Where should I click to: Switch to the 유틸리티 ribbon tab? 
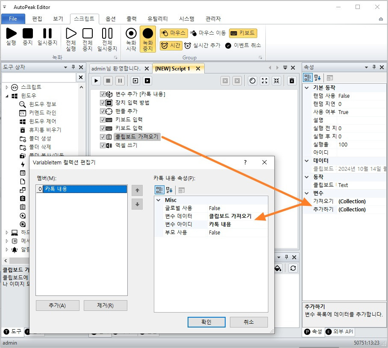(x=158, y=19)
